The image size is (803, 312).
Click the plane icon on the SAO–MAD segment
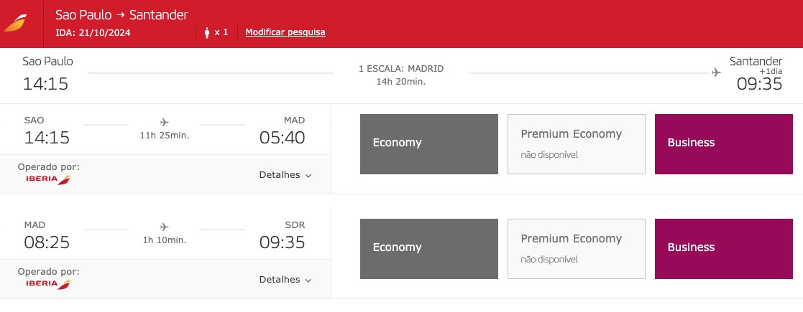tap(164, 122)
